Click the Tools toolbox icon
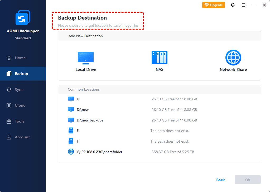270x192 pixels. 9,121
